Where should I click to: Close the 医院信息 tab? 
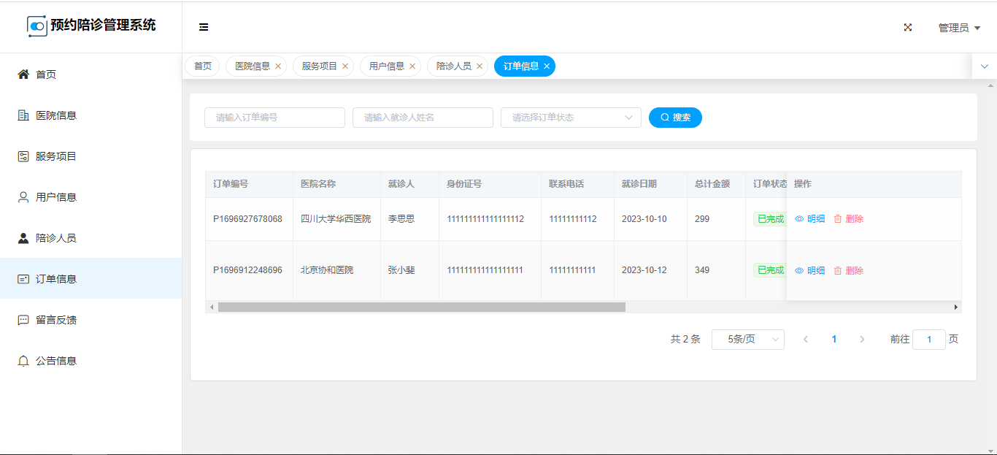click(278, 66)
